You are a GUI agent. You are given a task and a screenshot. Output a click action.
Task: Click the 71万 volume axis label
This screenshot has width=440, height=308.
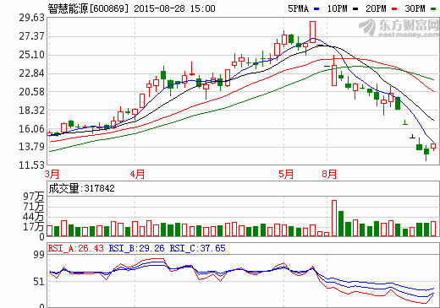(34, 207)
